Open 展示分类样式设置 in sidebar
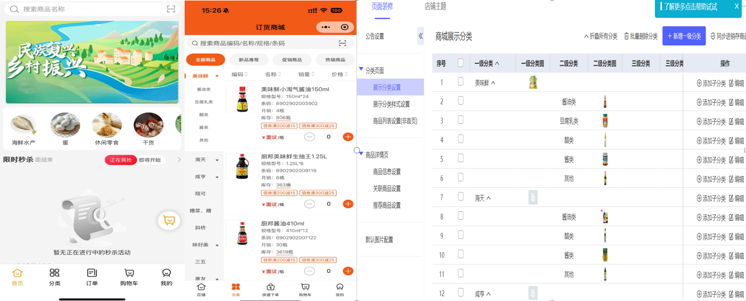The height and width of the screenshot is (301, 746). point(391,104)
